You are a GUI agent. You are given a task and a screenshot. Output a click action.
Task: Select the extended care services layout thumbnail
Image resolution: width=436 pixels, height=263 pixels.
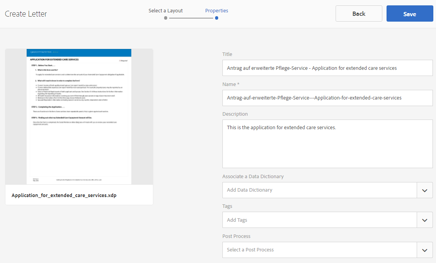(x=79, y=116)
